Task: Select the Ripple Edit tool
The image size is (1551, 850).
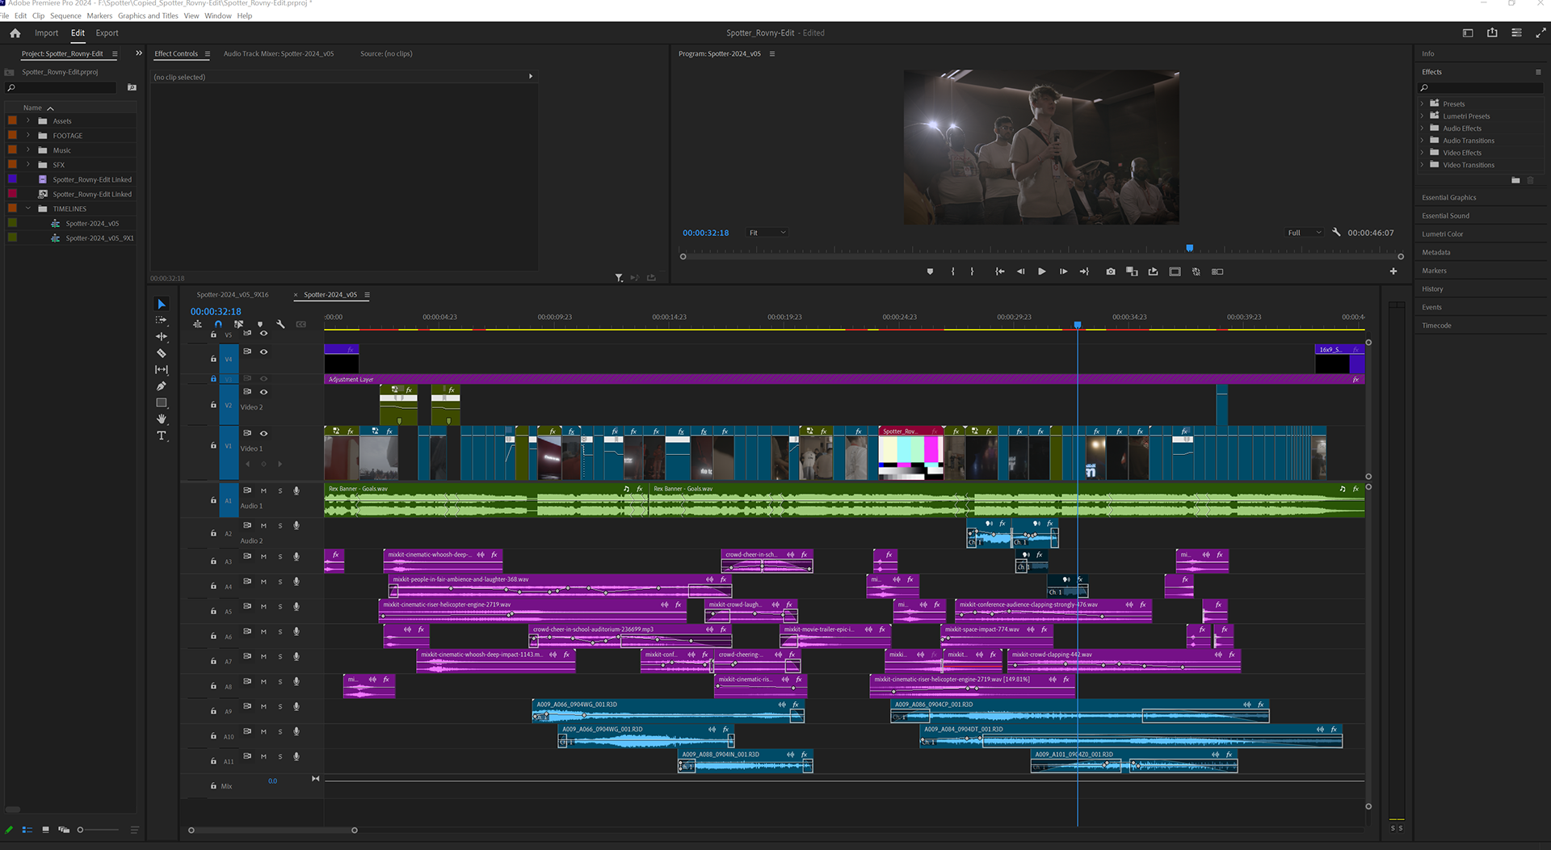Action: pos(162,336)
